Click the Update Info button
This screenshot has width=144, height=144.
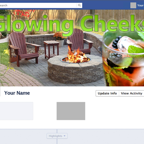coord(107,93)
